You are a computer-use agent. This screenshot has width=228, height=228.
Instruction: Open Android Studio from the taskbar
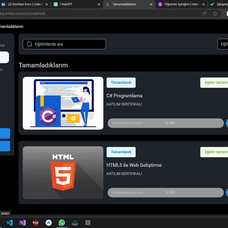pyautogui.click(x=49, y=223)
